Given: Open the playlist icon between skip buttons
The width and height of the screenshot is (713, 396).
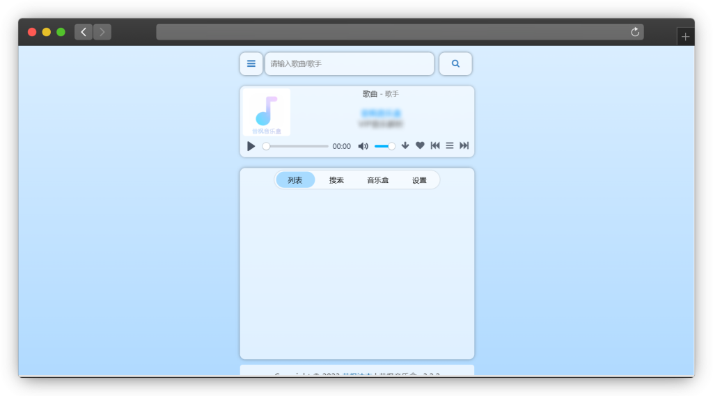Looking at the screenshot, I should click(x=450, y=145).
